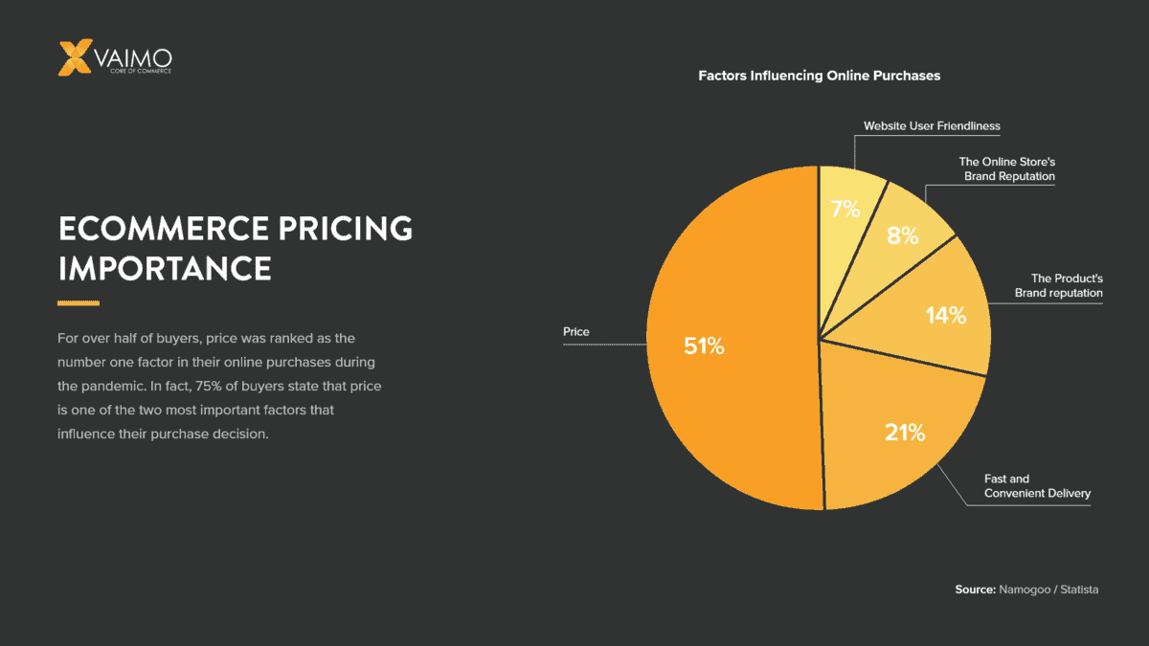
Task: Click the VAIMO Core of Commerce wordmark
Action: tap(134, 62)
